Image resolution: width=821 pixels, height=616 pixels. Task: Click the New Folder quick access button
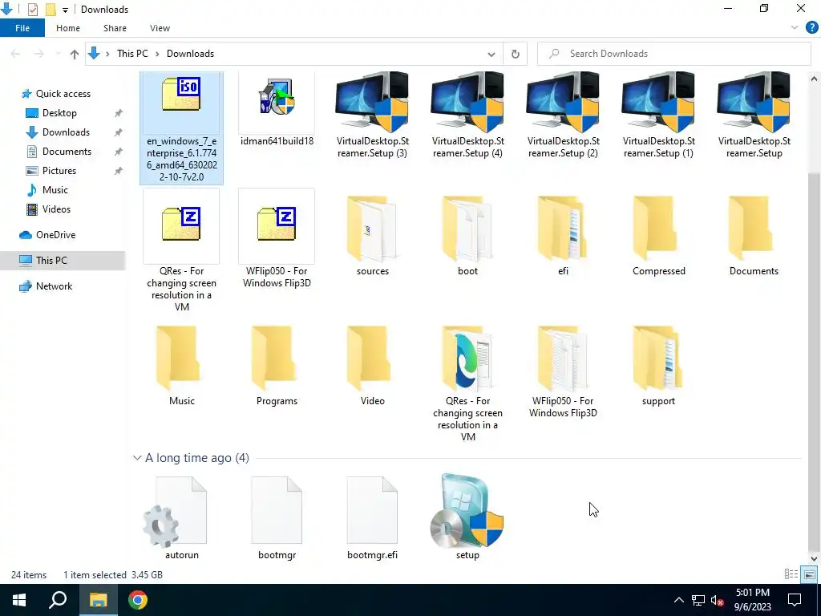pyautogui.click(x=51, y=10)
